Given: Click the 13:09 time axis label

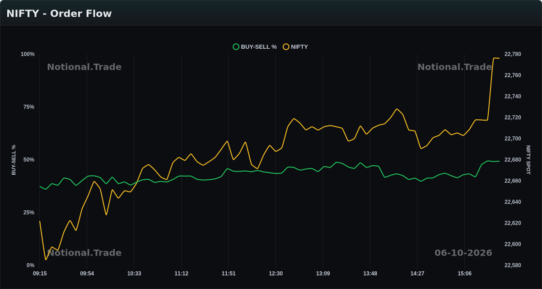Looking at the screenshot, I should tap(323, 274).
